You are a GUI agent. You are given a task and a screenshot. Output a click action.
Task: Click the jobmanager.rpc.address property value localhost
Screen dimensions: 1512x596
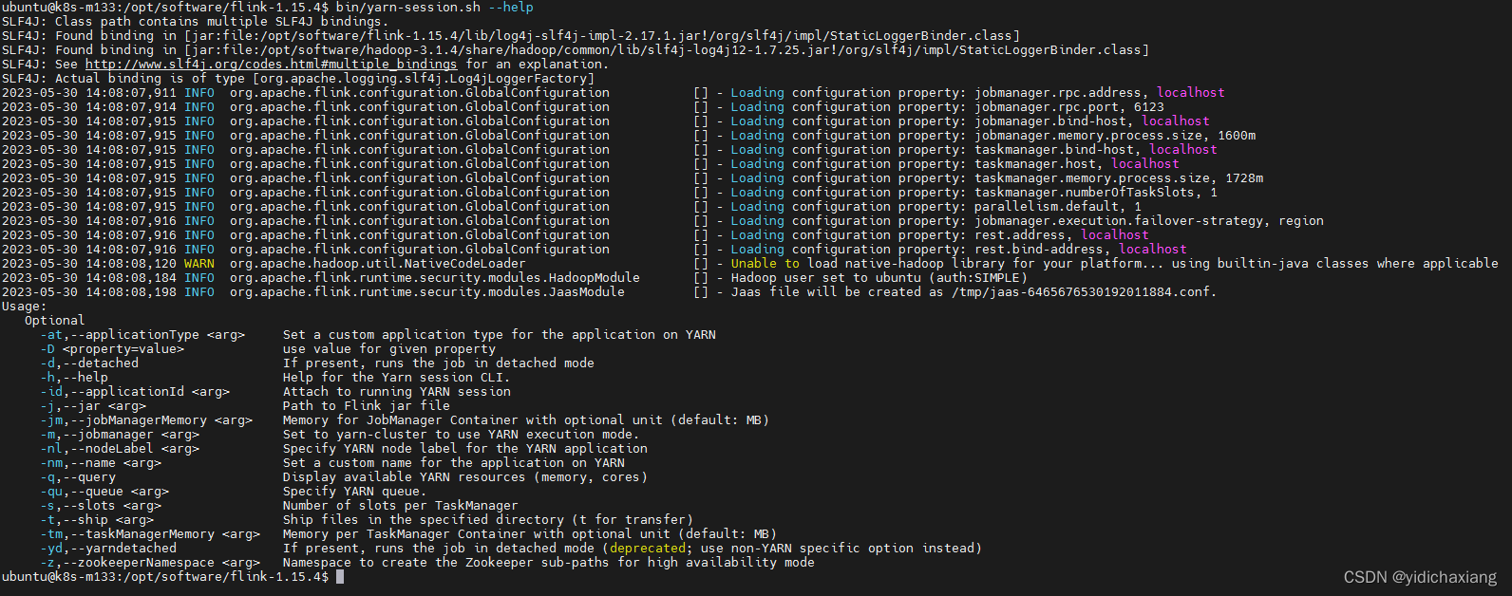pos(1191,93)
